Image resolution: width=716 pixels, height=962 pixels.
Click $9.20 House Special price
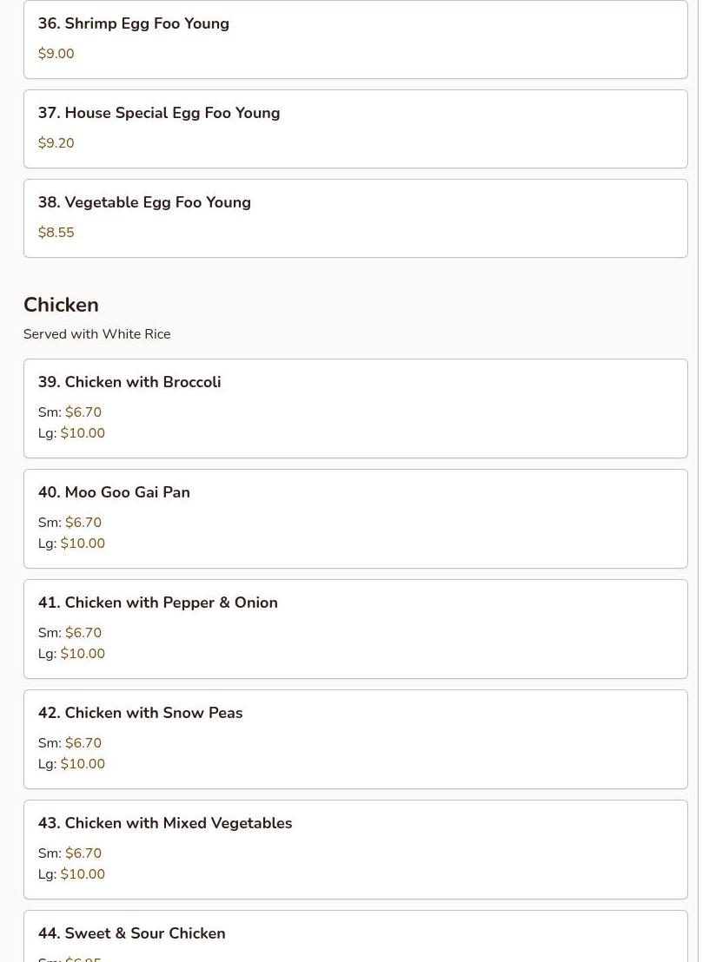click(x=56, y=143)
